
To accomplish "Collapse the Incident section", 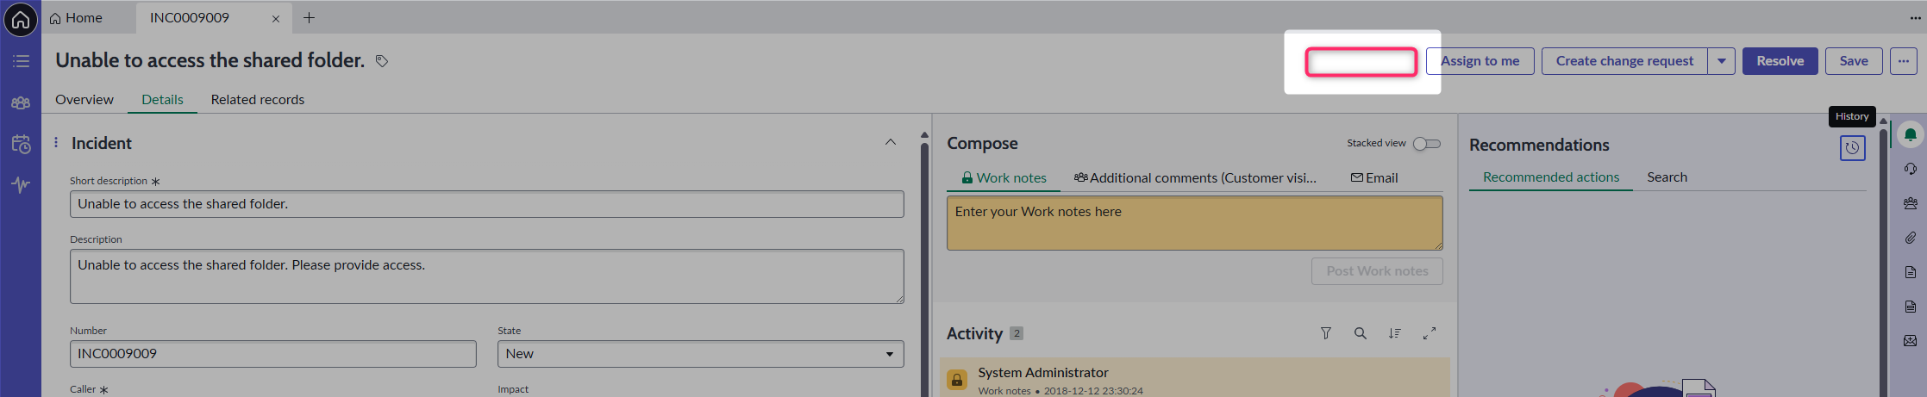I will [891, 142].
